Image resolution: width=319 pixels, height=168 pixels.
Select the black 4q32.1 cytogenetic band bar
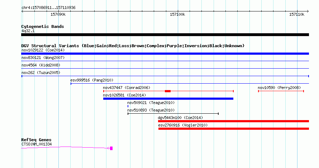(165, 35)
